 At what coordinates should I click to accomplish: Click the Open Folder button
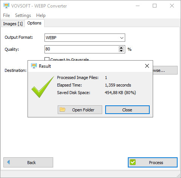click(x=80, y=110)
